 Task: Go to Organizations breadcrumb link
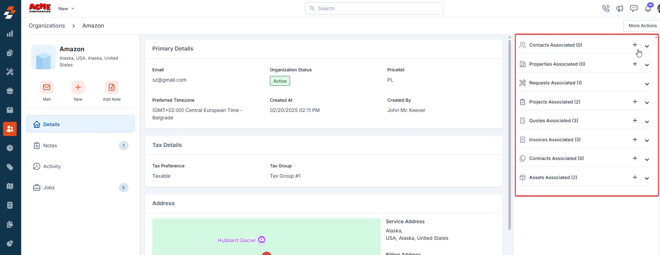[47, 26]
